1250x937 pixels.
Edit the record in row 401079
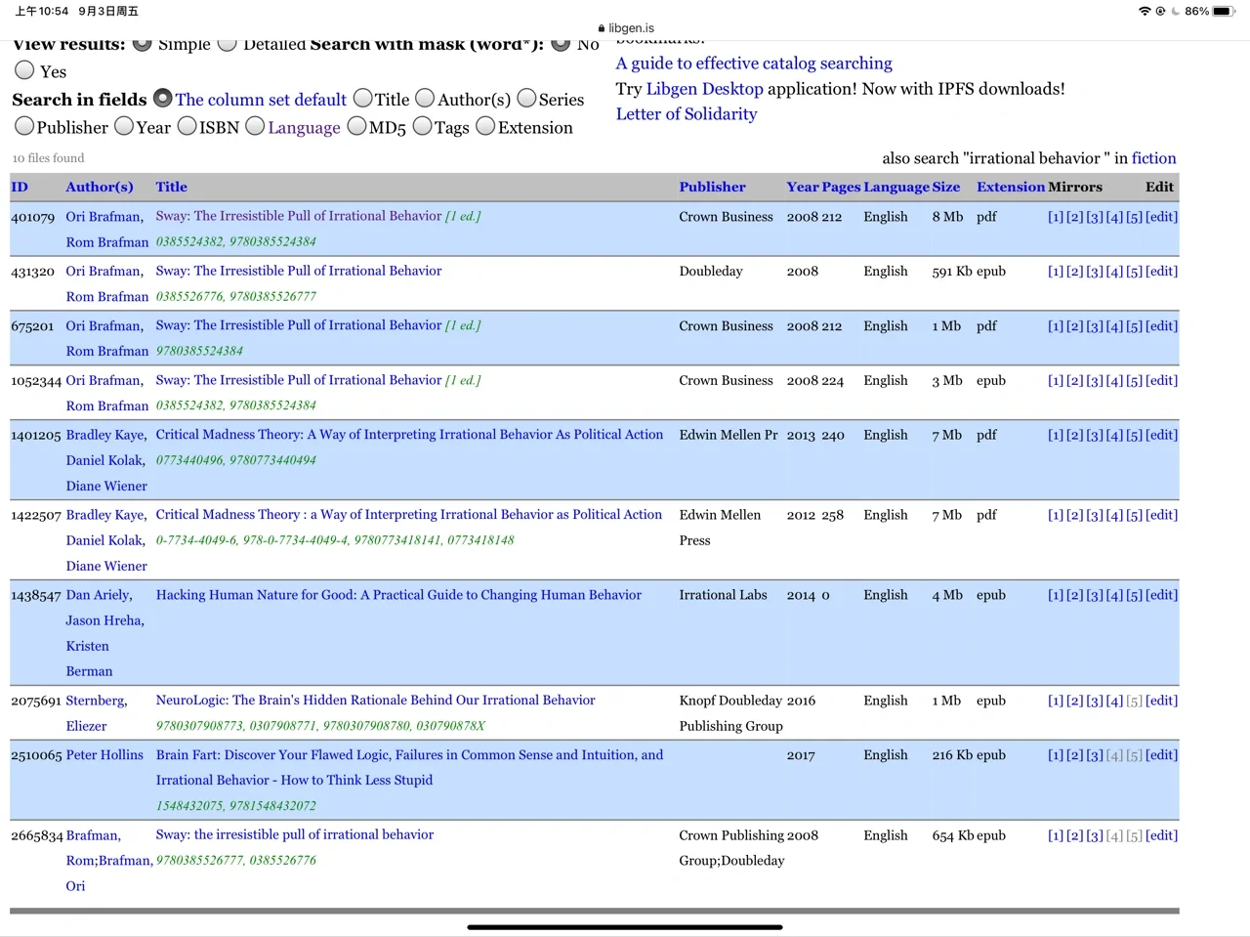pos(1161,217)
